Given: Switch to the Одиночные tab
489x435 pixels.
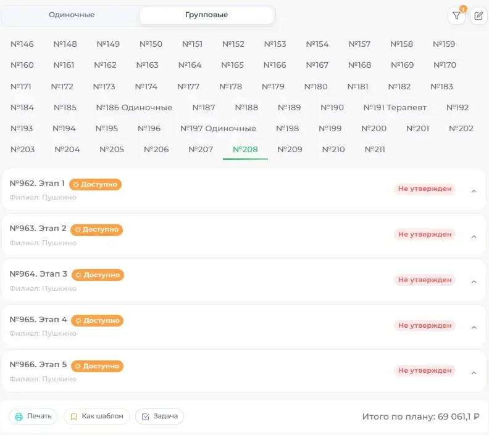Looking at the screenshot, I should pyautogui.click(x=72, y=15).
